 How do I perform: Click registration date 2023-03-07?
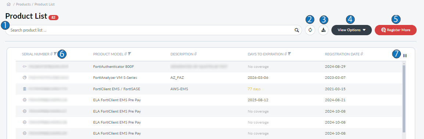335,77
